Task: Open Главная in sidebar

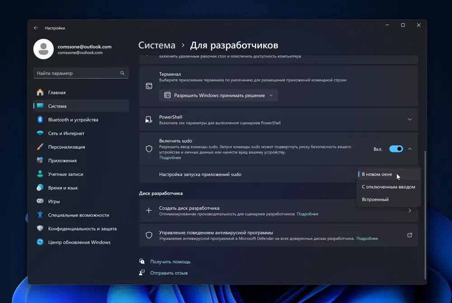Action: point(81,92)
